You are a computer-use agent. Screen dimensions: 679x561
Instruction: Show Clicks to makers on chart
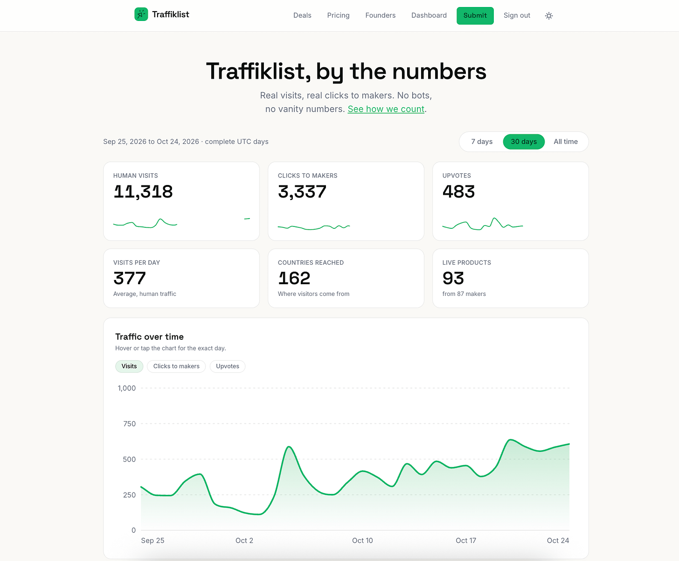click(176, 366)
